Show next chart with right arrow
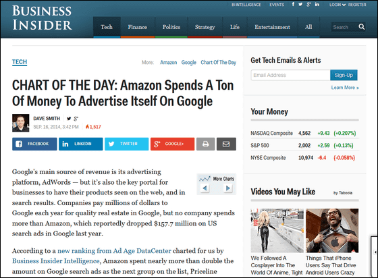 click(x=228, y=188)
